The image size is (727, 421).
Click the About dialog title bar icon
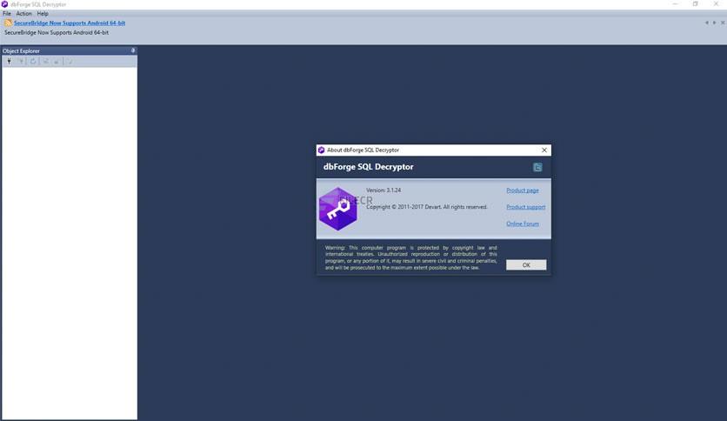(321, 150)
